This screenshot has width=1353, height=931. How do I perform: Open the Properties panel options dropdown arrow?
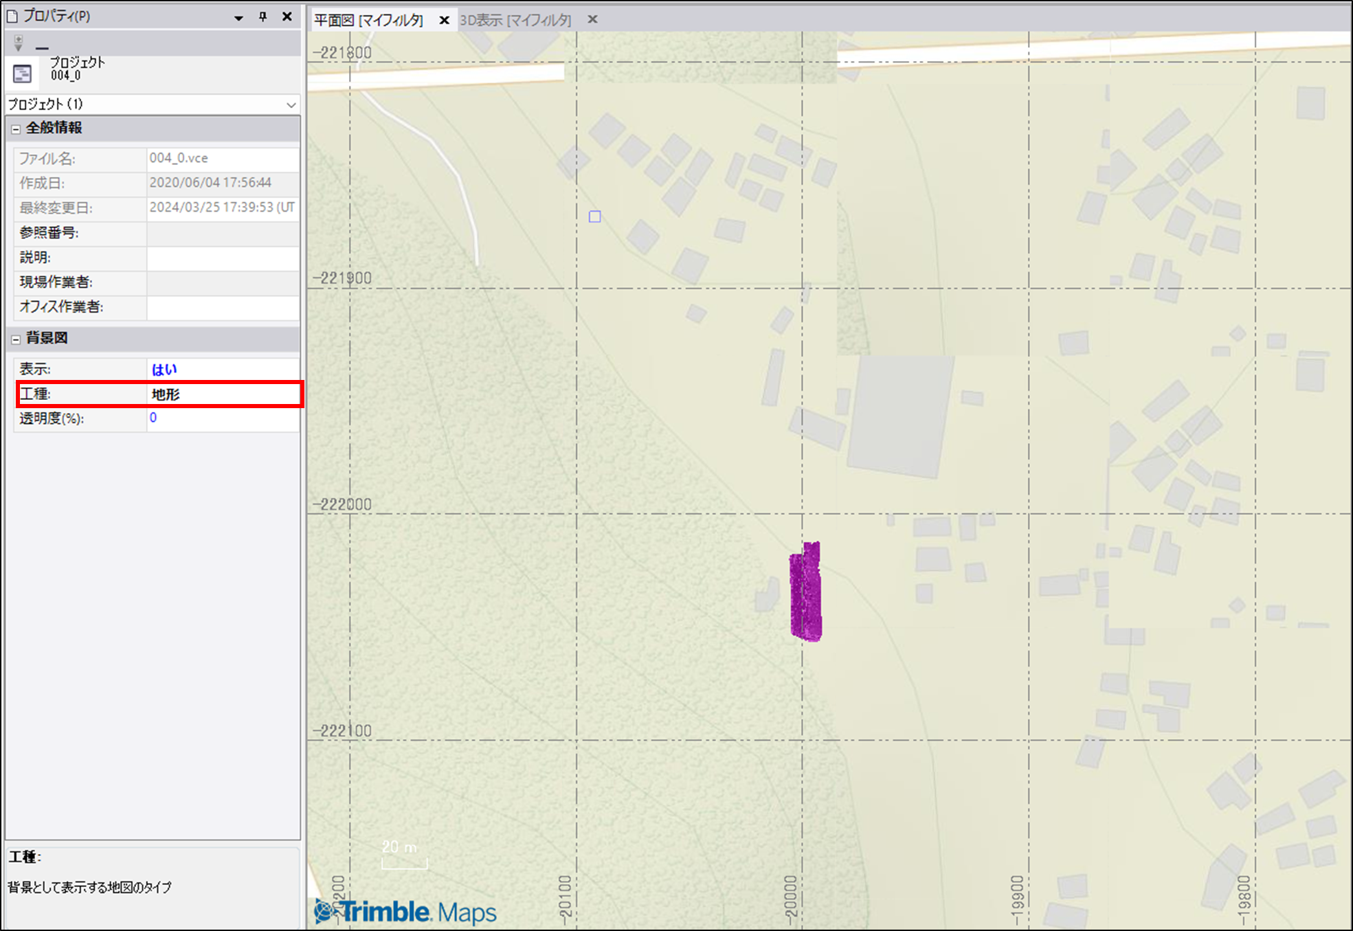click(x=238, y=17)
